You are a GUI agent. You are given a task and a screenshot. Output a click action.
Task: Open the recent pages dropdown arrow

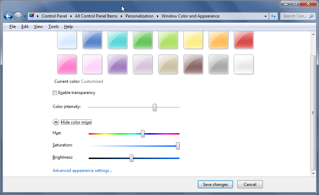coord(25,16)
